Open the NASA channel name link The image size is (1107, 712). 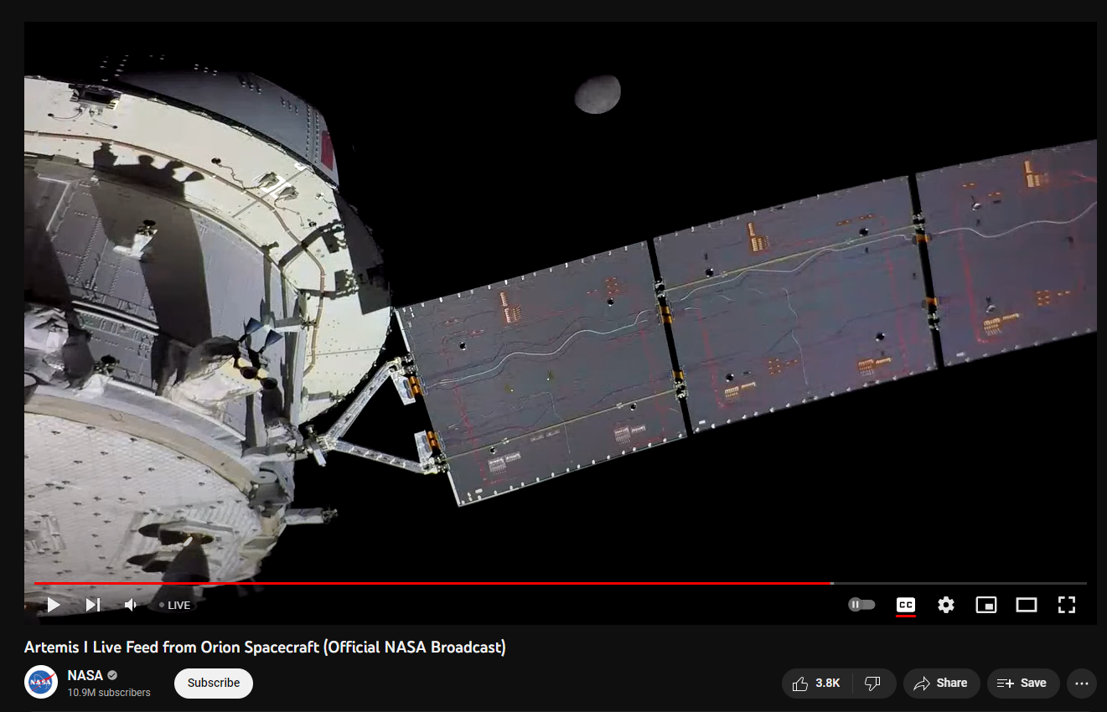(85, 675)
